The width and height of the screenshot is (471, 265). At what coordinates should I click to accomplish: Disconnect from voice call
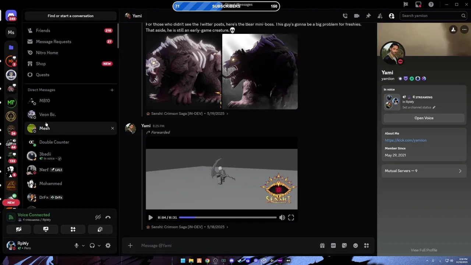pos(108,217)
